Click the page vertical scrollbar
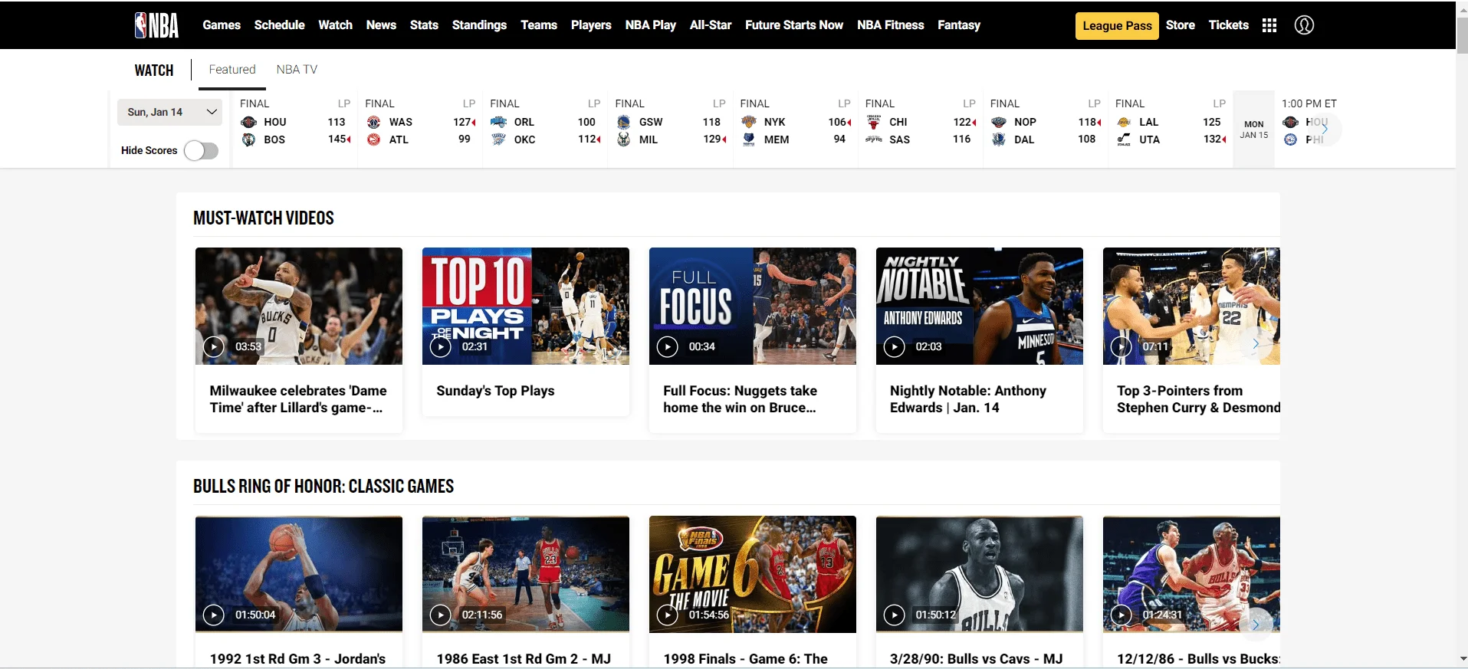This screenshot has width=1468, height=669. [1462, 34]
